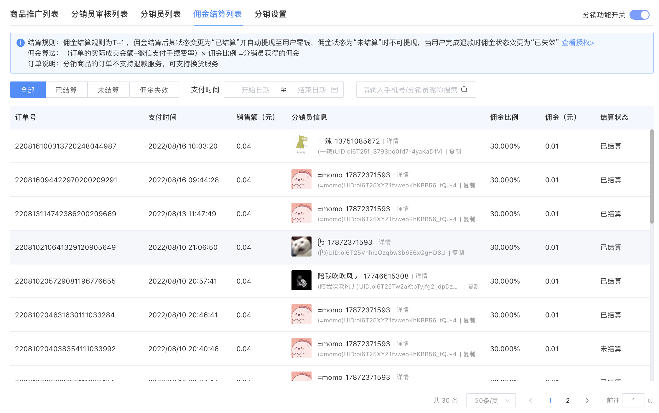Screen dimensions: 659x413
Task: Go to next page with right arrow
Action: (587, 400)
